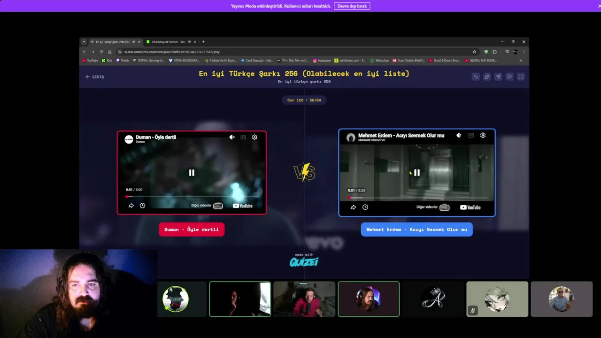The image size is (601, 338).
Task: Open the green shield extension icon
Action: click(x=486, y=52)
